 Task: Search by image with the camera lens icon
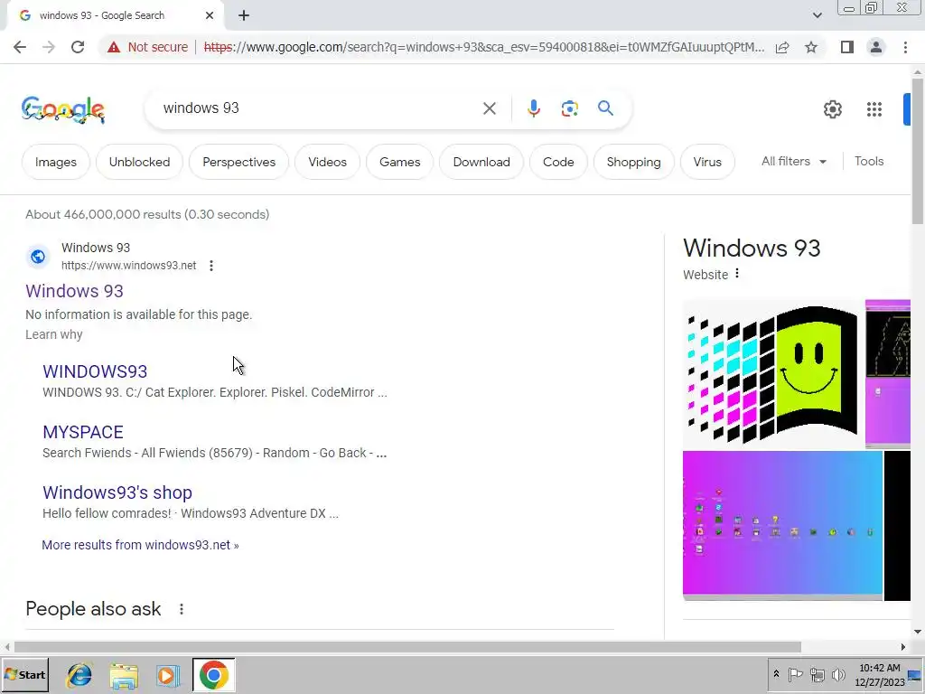(x=569, y=108)
